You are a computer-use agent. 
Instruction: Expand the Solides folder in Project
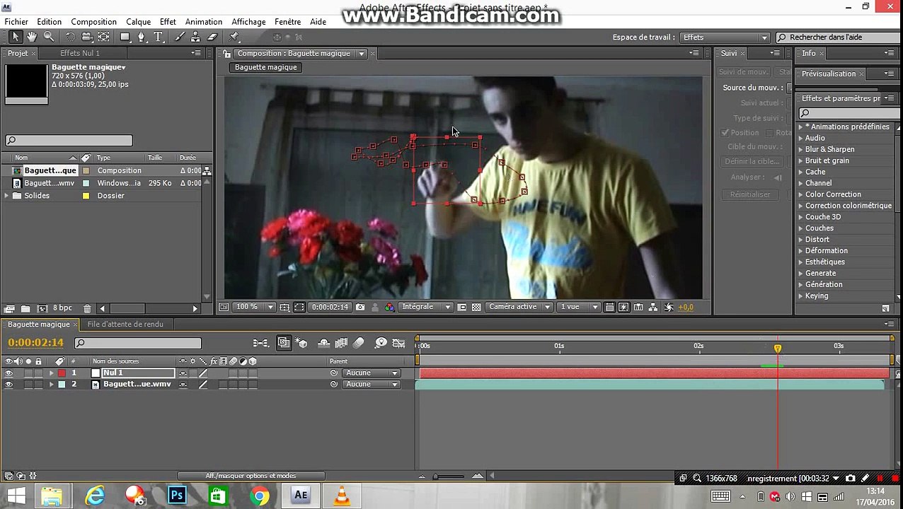pos(6,196)
